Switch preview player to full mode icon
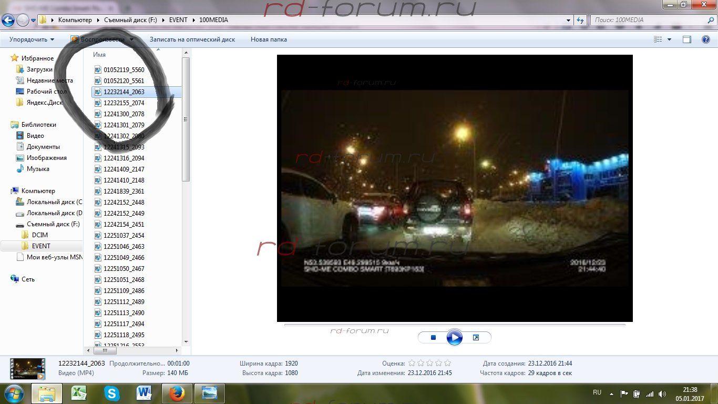718x404 pixels. click(476, 338)
